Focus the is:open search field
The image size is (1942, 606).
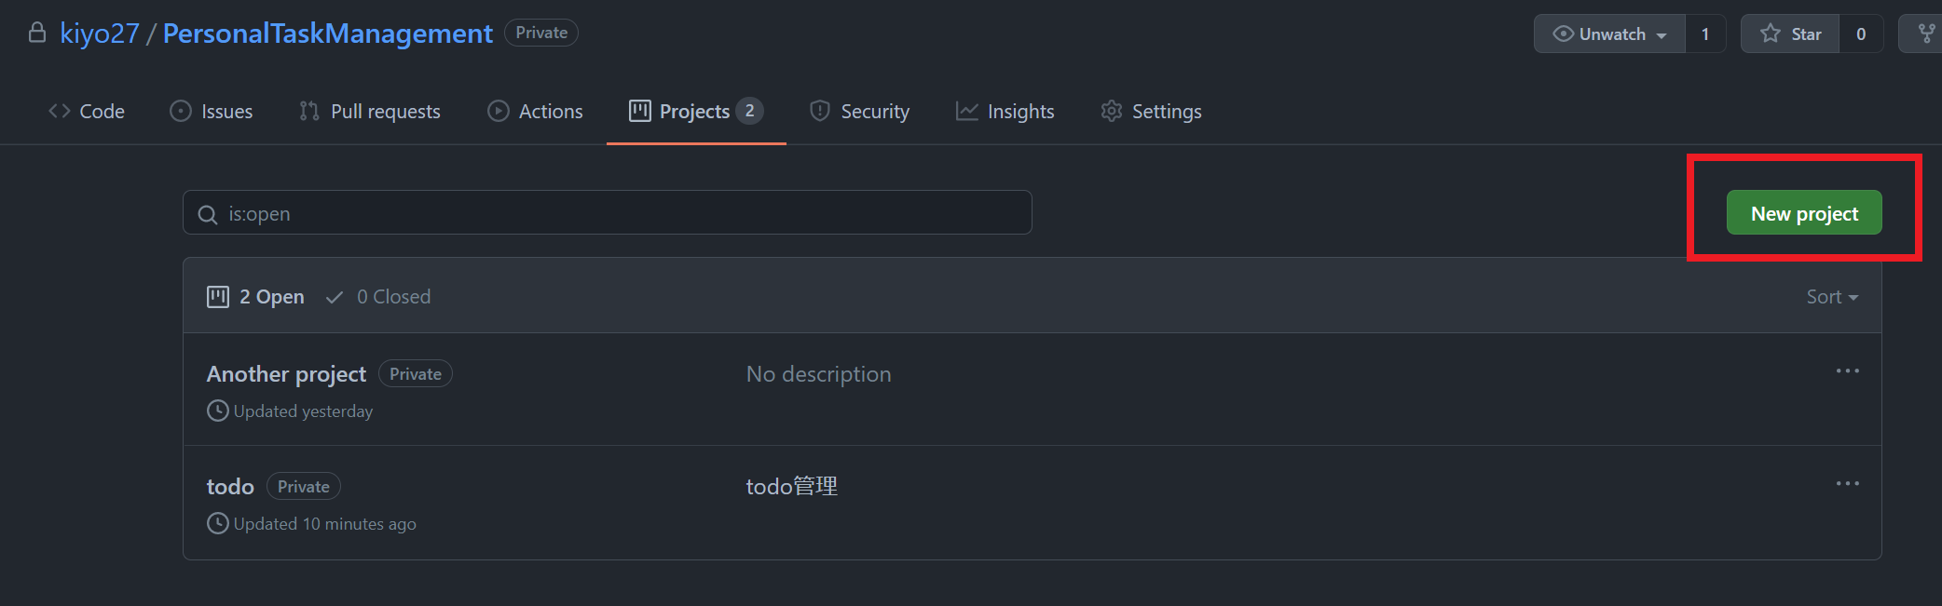(608, 213)
